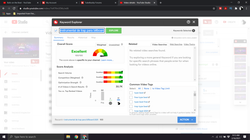Open the Adobe Acrobat extension icon
Image resolution: width=250 pixels, height=140 pixels.
pos(225,8)
